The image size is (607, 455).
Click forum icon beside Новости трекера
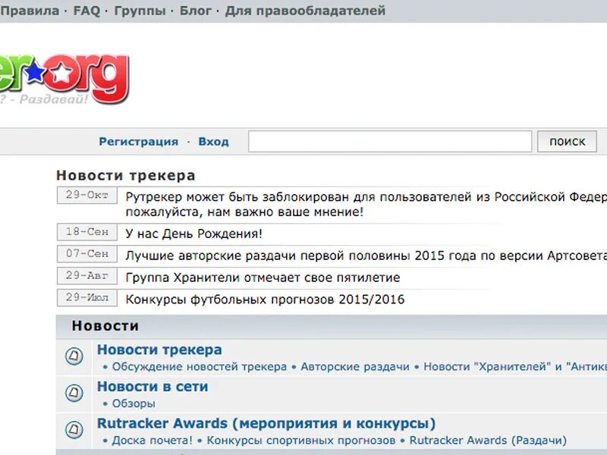[74, 356]
